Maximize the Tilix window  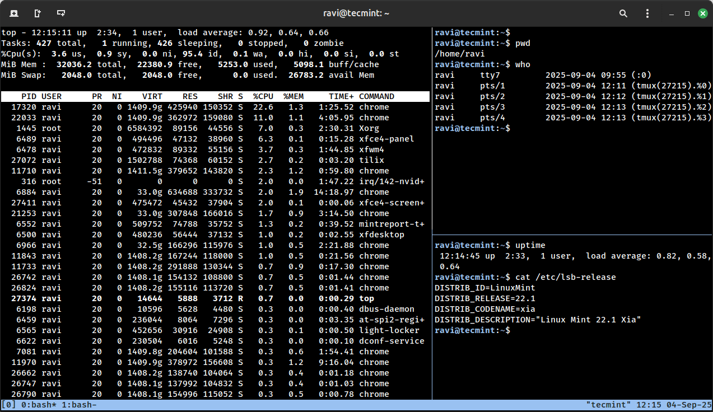point(687,13)
